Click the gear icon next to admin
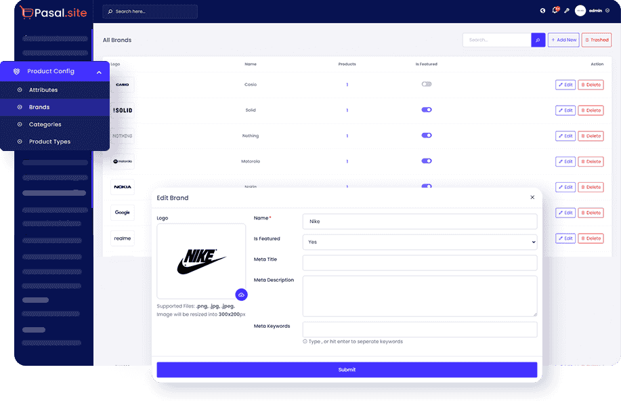 pyautogui.click(x=607, y=11)
